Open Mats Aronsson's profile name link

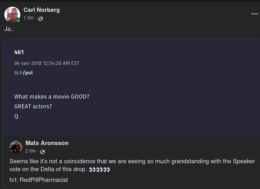47,143
